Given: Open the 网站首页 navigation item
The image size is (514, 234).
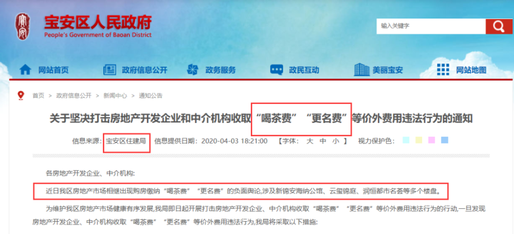Looking at the screenshot, I should point(54,70).
